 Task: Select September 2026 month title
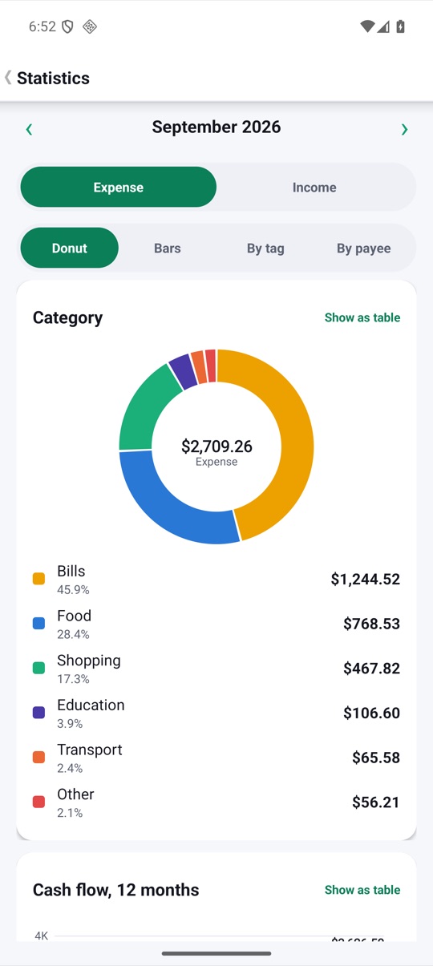pyautogui.click(x=216, y=127)
